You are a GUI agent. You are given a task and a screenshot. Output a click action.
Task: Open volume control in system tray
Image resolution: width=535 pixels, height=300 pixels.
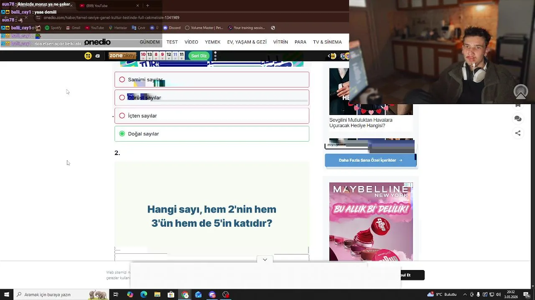[x=499, y=295]
